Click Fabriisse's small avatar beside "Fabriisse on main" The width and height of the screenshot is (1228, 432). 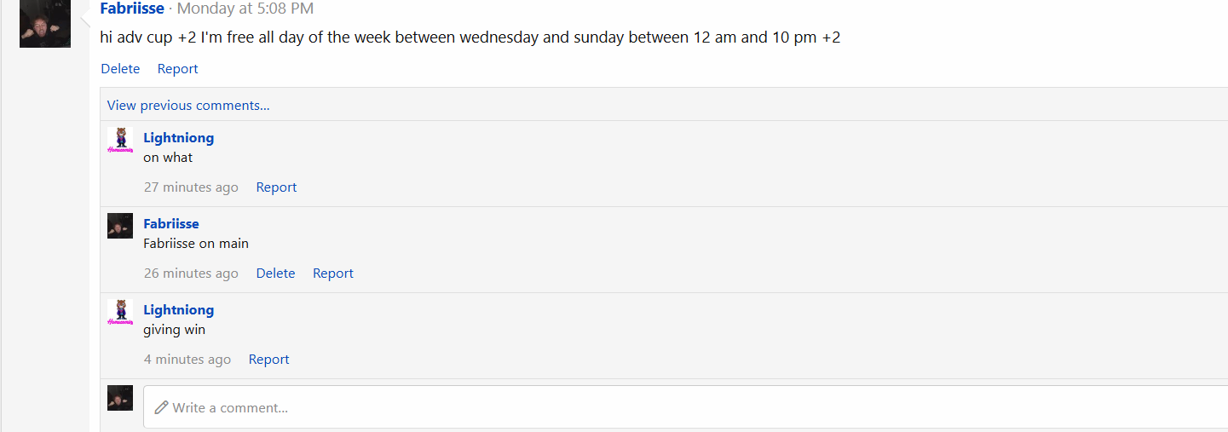coord(120,226)
